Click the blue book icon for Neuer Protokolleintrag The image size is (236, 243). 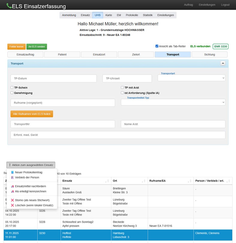(12, 172)
